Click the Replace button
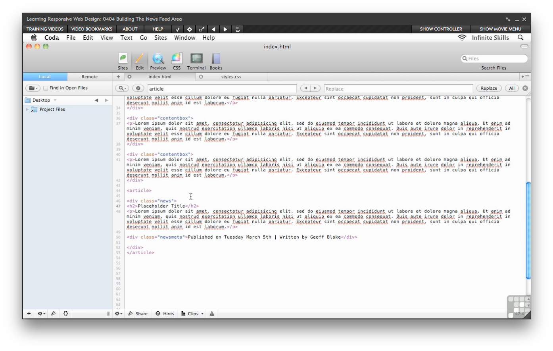 [x=489, y=88]
